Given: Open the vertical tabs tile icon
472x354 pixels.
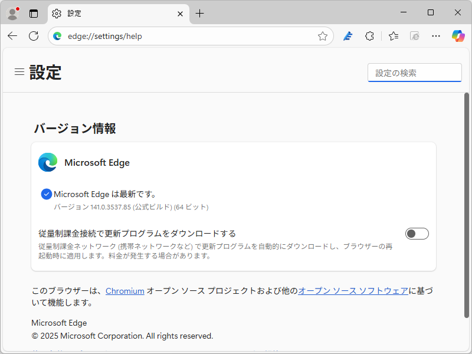Looking at the screenshot, I should tap(33, 13).
